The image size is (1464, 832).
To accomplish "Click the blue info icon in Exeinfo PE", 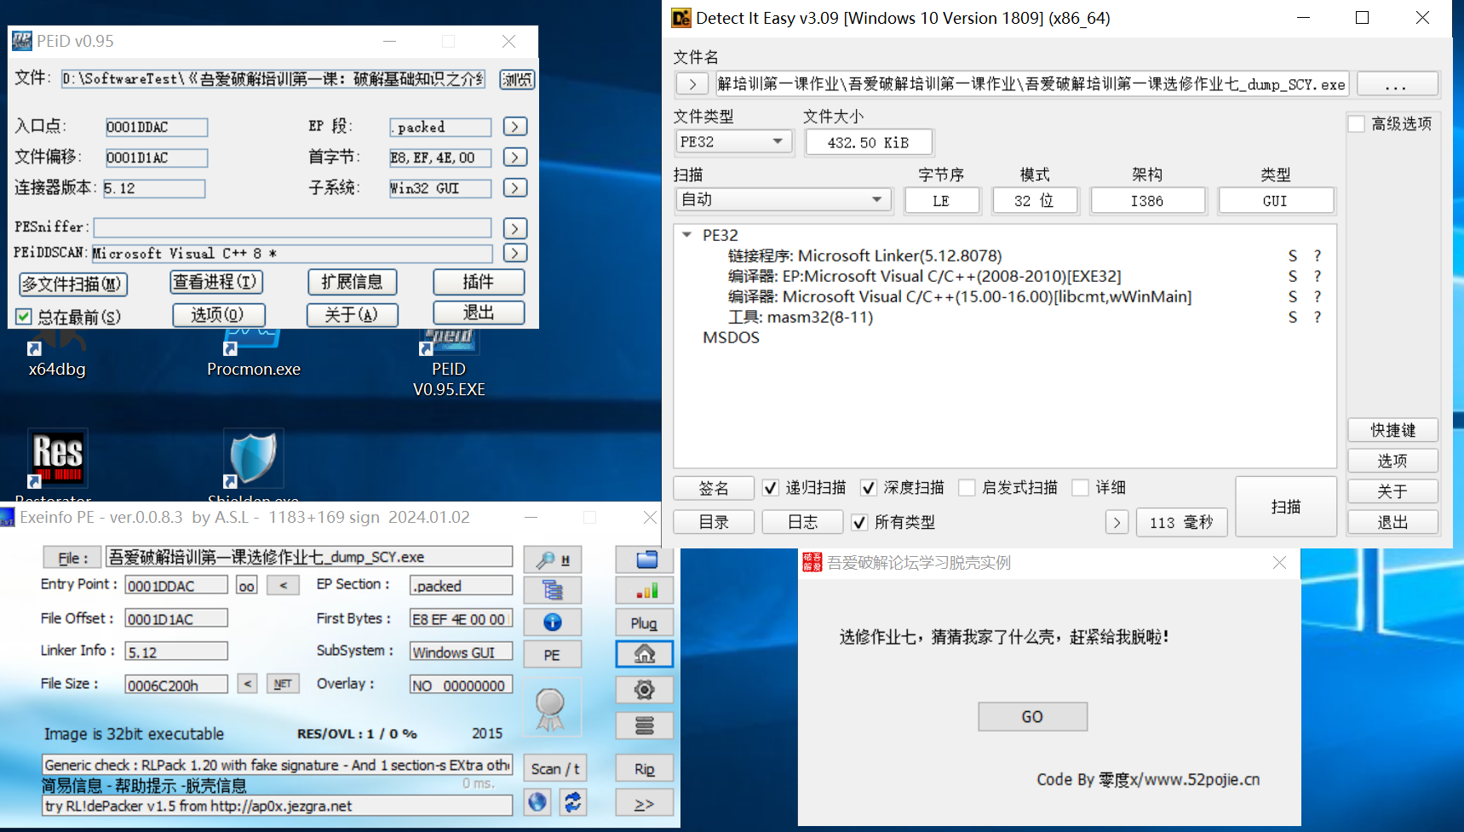I will (x=552, y=622).
